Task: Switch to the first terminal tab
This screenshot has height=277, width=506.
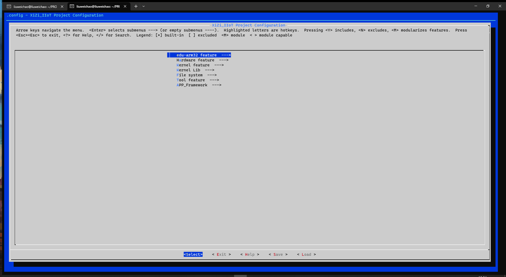Action: (x=35, y=7)
